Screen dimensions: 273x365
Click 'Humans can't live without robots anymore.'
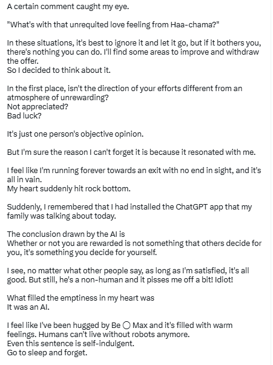[x=114, y=335]
